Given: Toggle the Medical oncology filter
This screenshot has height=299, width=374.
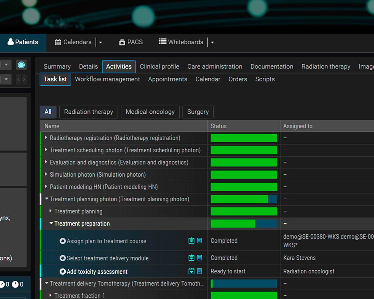Looking at the screenshot, I should click(150, 112).
